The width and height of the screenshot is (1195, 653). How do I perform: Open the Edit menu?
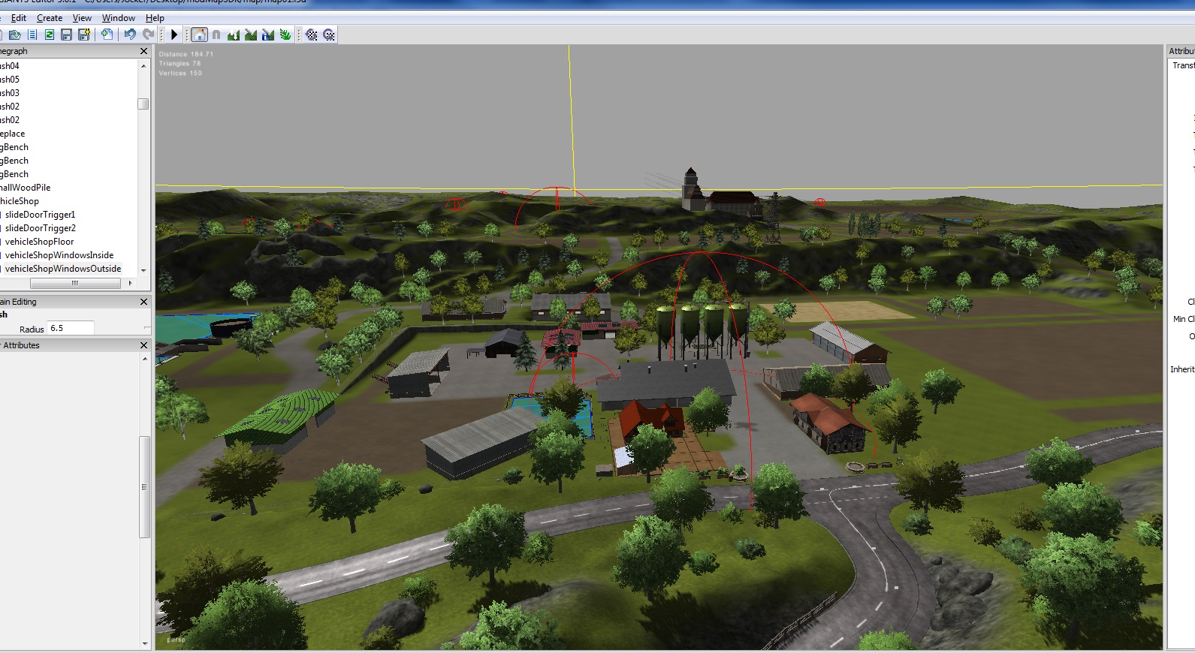click(19, 18)
